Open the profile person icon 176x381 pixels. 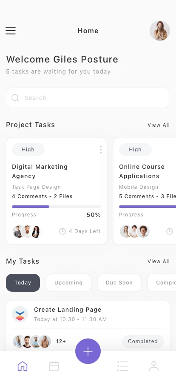(154, 366)
